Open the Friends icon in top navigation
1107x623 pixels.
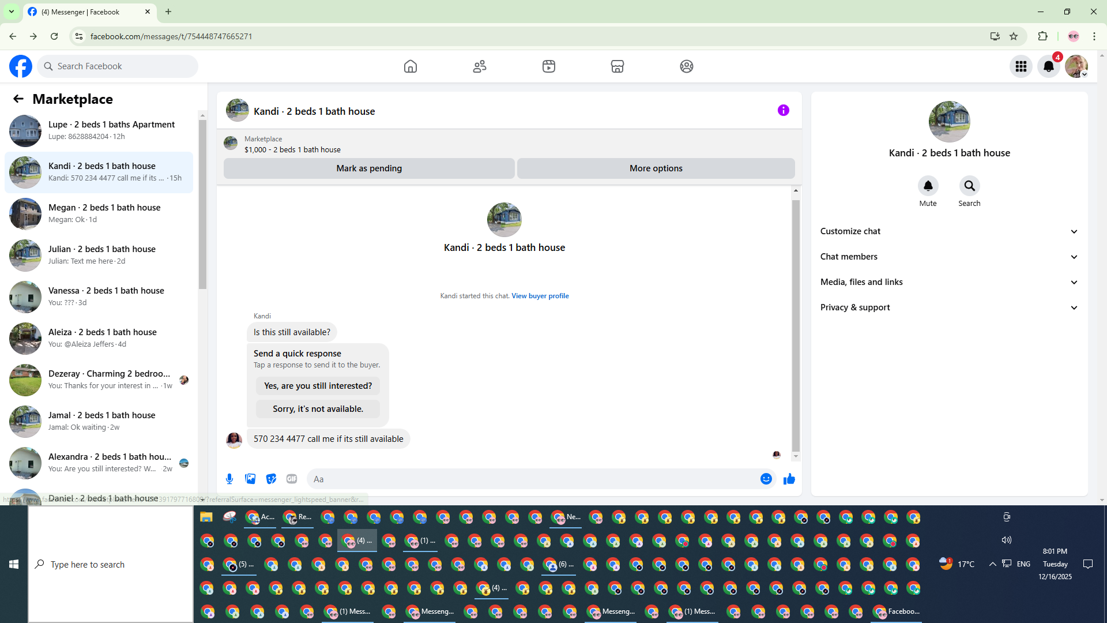click(480, 66)
